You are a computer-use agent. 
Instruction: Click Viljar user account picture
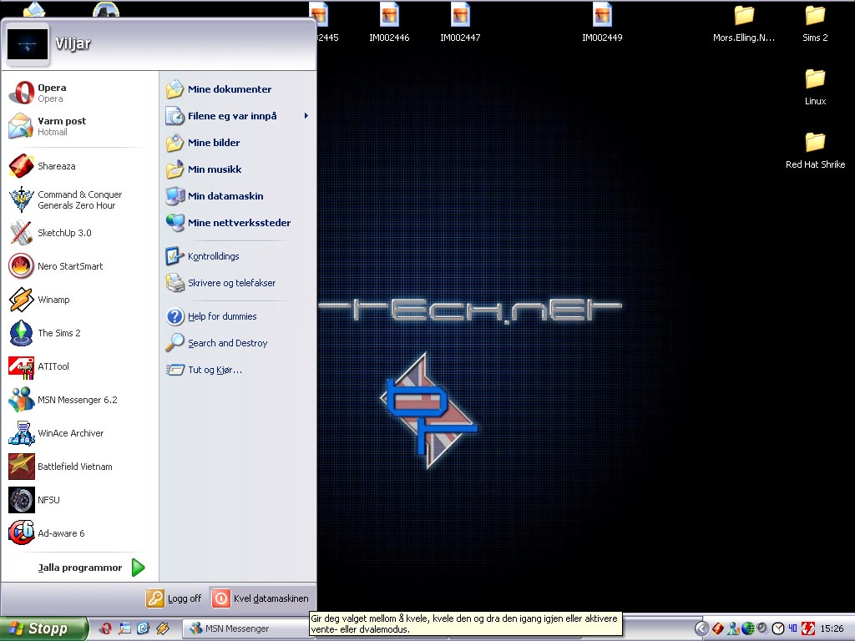pyautogui.click(x=28, y=45)
